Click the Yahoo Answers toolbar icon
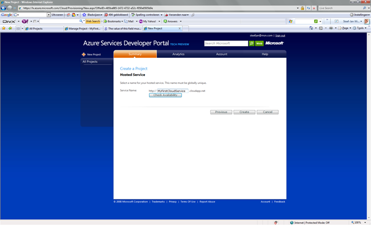Viewport: 371px width, 225px height. pos(165,21)
